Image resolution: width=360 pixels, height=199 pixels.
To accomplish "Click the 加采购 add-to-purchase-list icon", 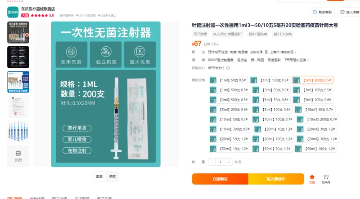I will coord(326,177).
